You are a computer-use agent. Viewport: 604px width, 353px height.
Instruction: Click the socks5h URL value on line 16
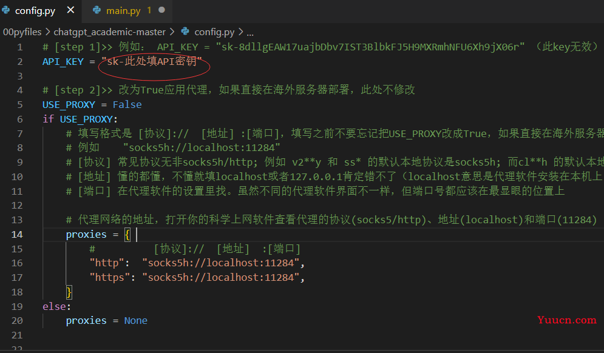[x=221, y=263]
